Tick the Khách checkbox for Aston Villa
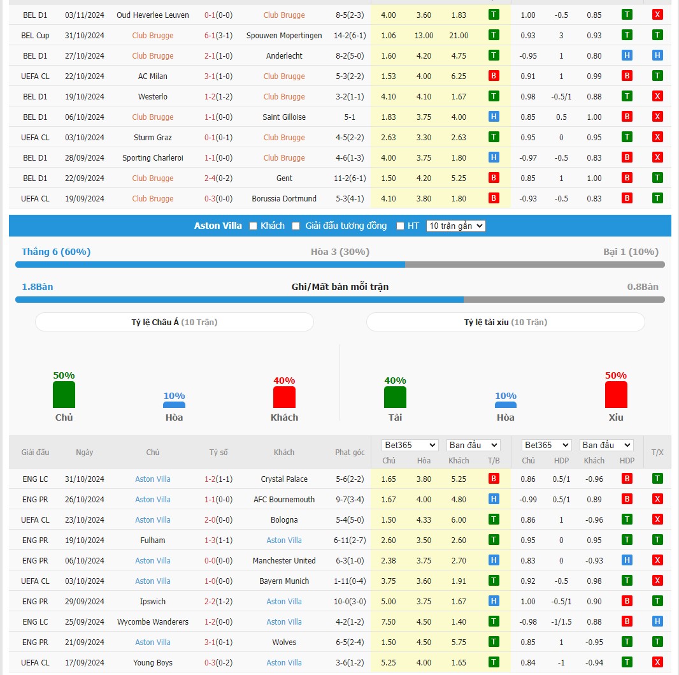The width and height of the screenshot is (679, 675). pyautogui.click(x=254, y=226)
